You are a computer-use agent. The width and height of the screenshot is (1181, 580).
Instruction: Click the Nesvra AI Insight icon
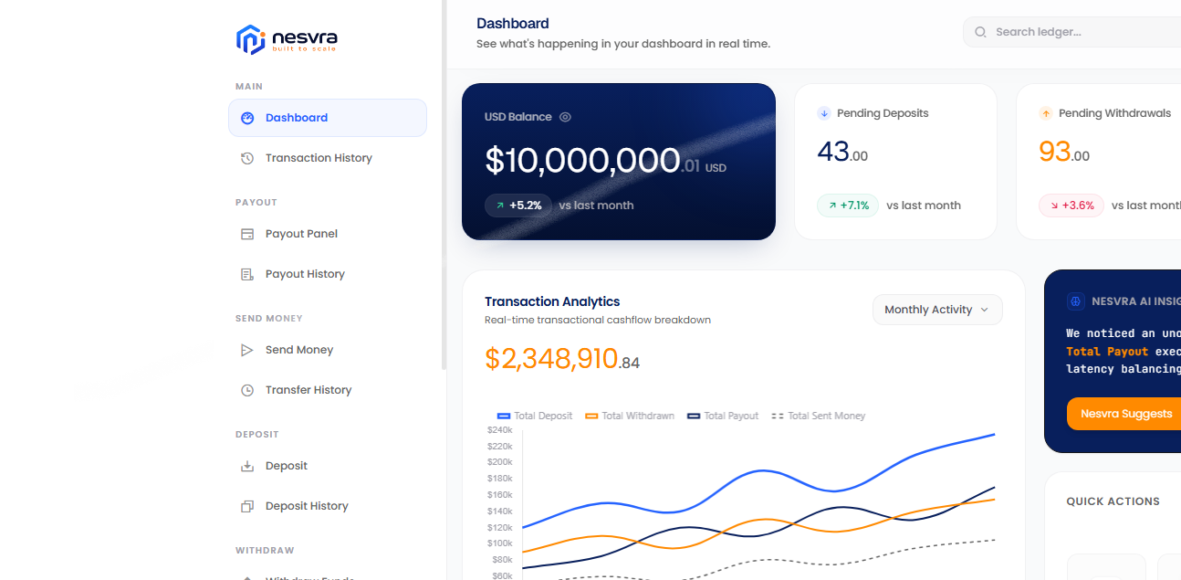(1076, 301)
